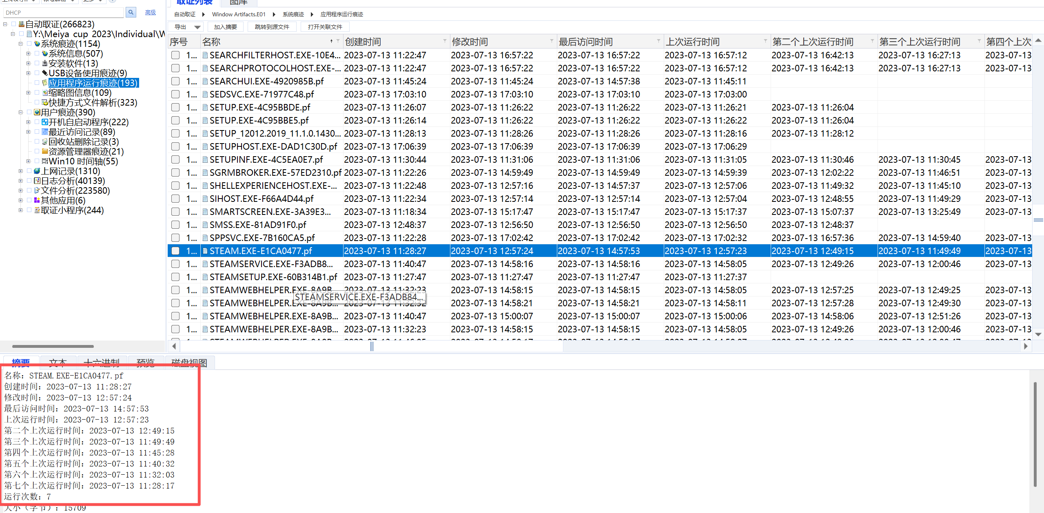Click the 回收站删除记录 tree icon
The image size is (1044, 513).
(x=45, y=142)
